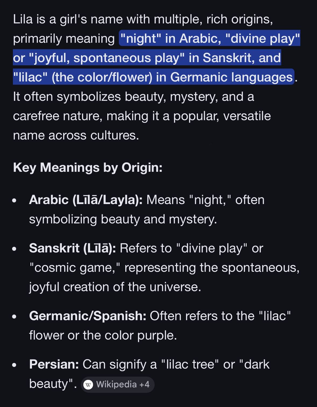The width and height of the screenshot is (317, 407).
Task: Click the line "flower or the color purple."
Action: [103, 335]
